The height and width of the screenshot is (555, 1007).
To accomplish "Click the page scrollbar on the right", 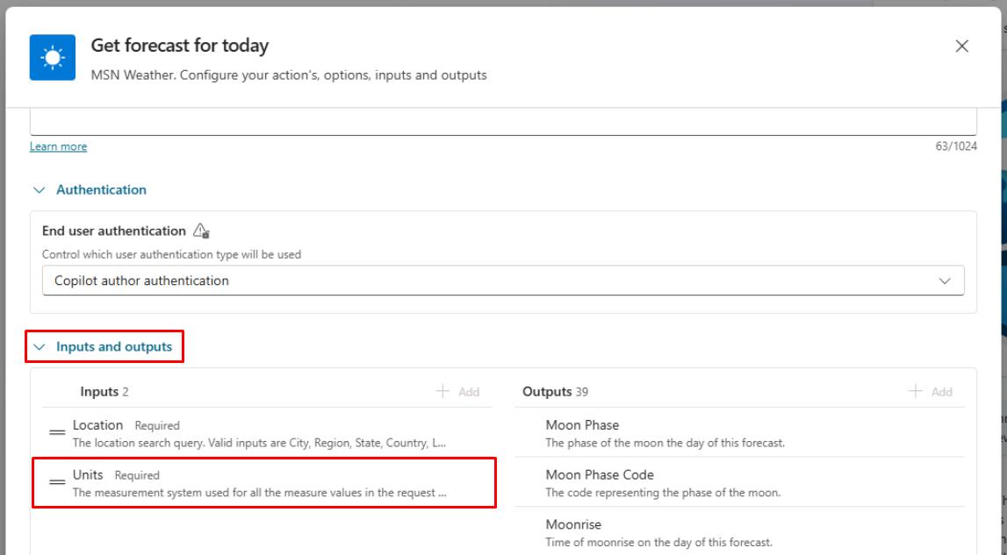I will (1002, 263).
